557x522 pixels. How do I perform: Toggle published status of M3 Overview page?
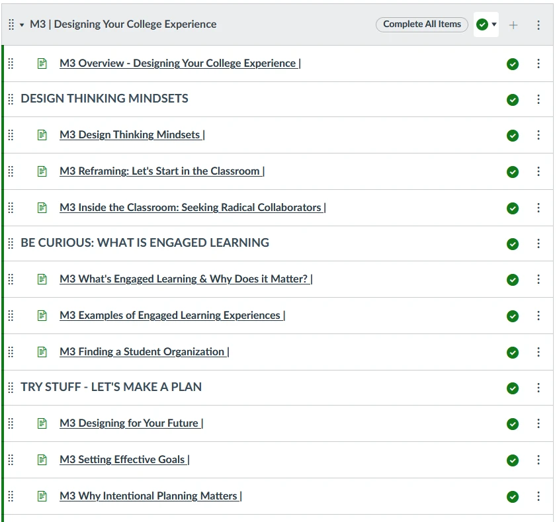512,64
